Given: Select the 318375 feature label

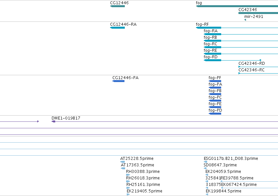Looking at the screenshot, I should 213,185.
